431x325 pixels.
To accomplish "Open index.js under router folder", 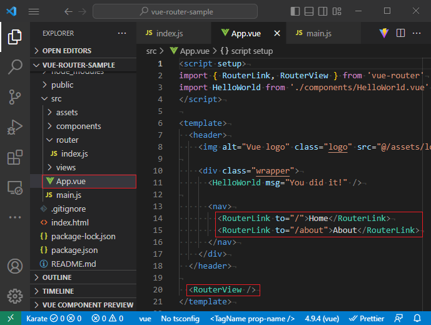I will coord(83,153).
